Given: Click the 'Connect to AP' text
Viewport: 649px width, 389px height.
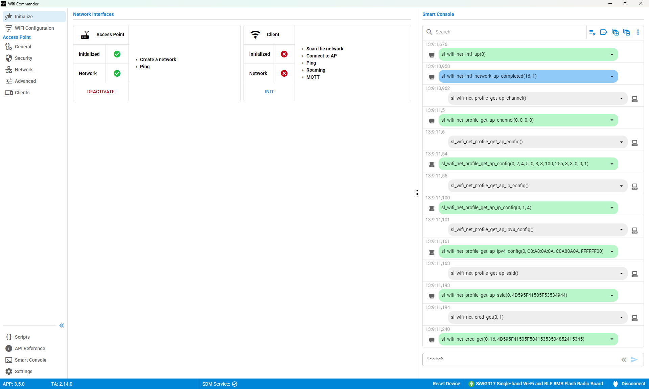Looking at the screenshot, I should tap(321, 56).
